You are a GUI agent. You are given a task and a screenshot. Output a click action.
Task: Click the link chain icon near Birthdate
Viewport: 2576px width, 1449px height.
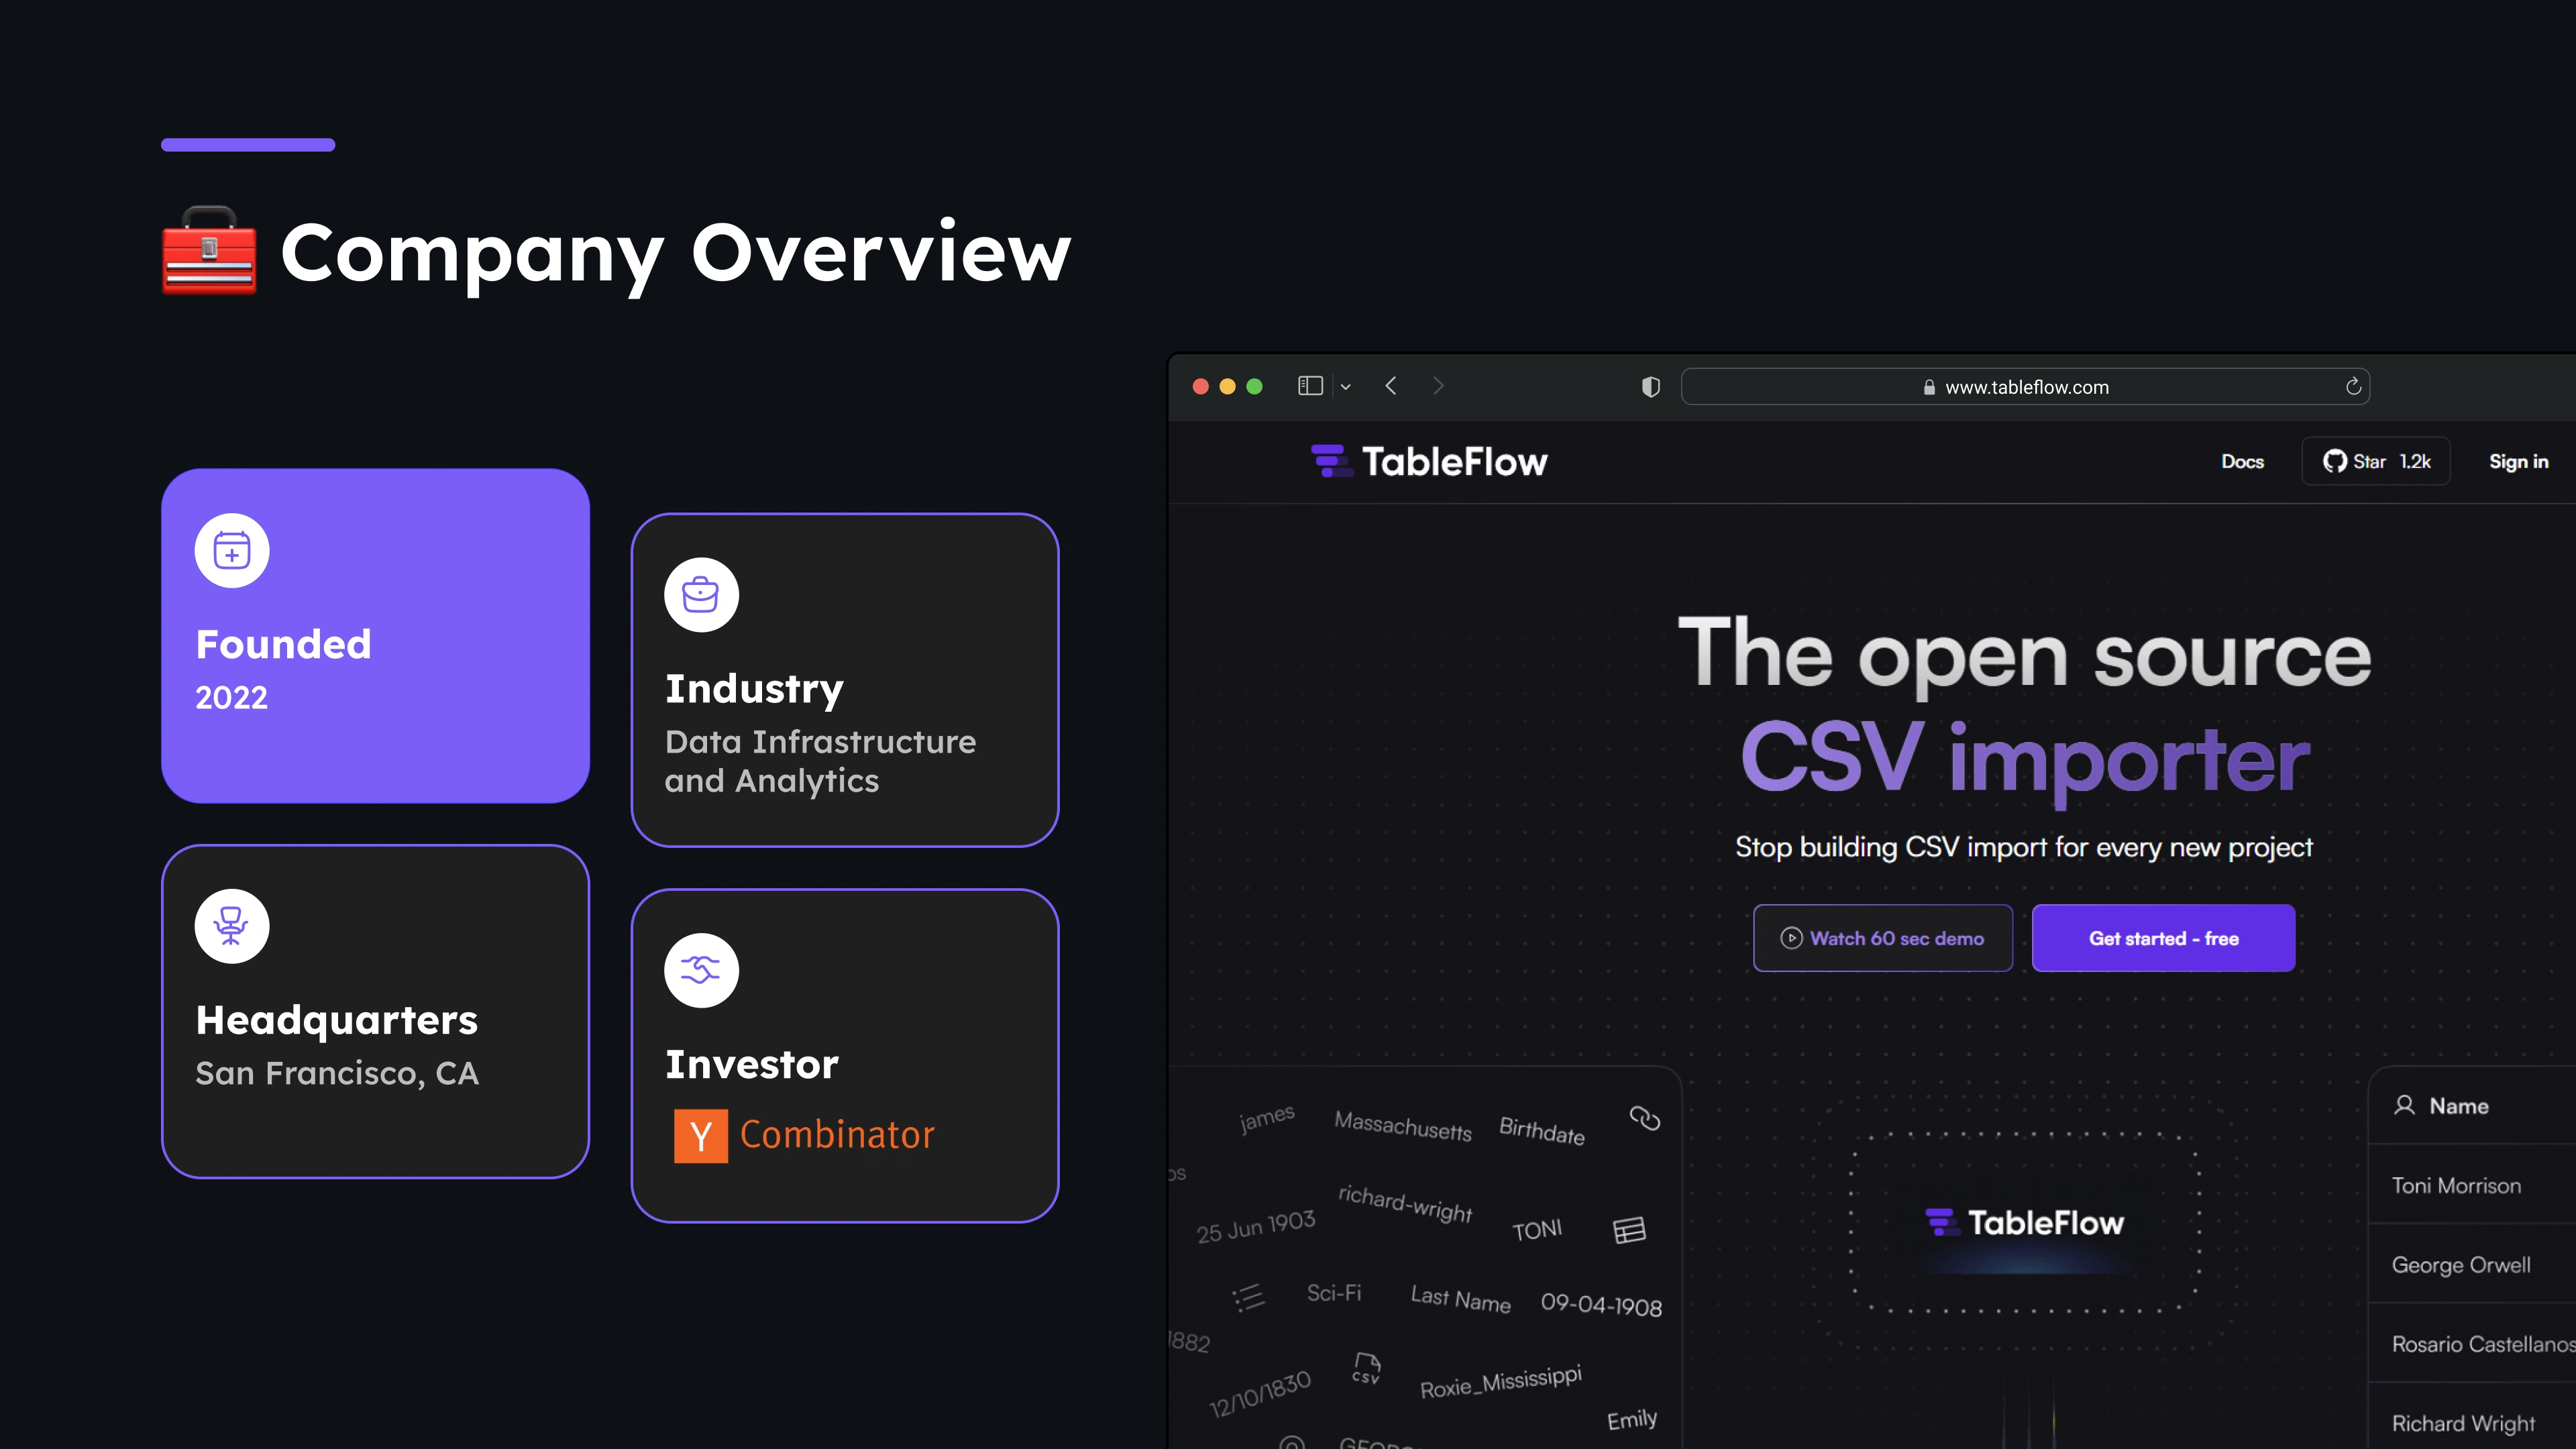1645,1118
